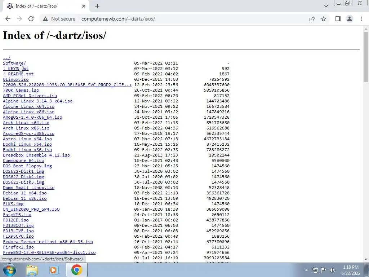
Task: Click the scrollbar down arrow
Action: tap(366, 259)
